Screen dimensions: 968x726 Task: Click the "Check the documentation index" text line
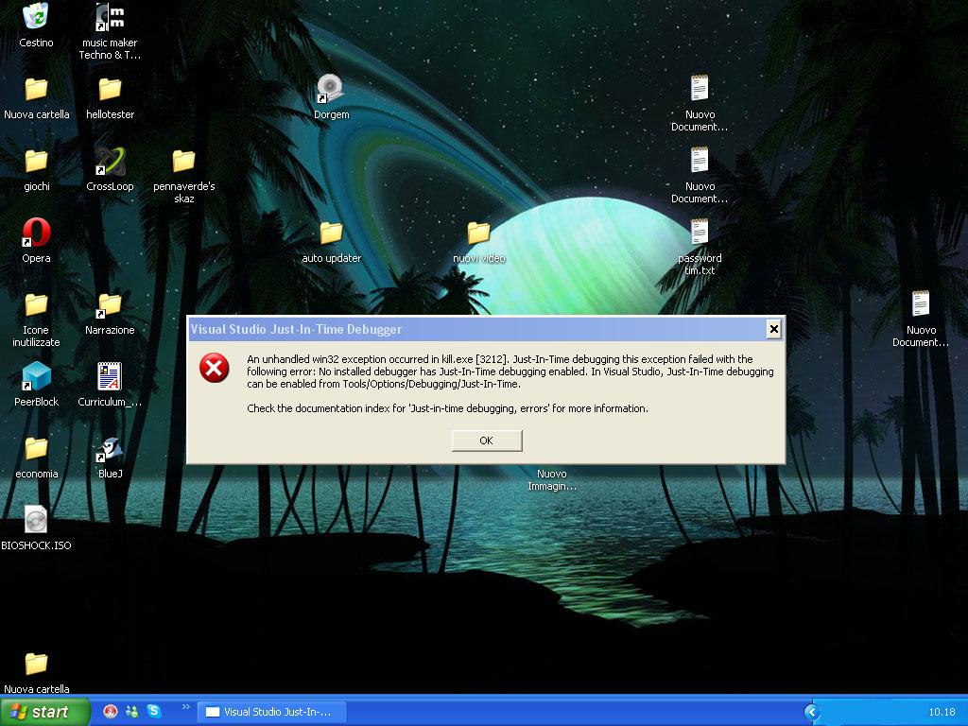click(447, 408)
